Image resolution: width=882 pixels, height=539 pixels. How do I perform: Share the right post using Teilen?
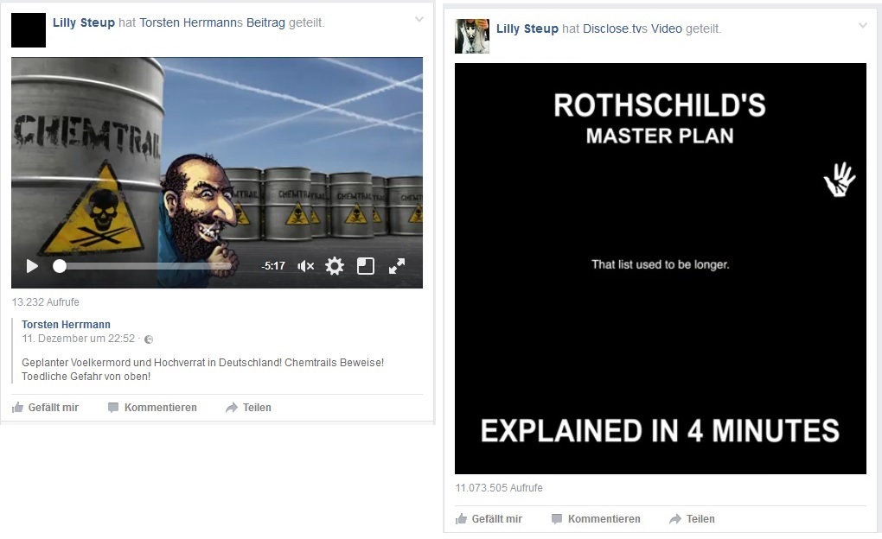point(692,519)
